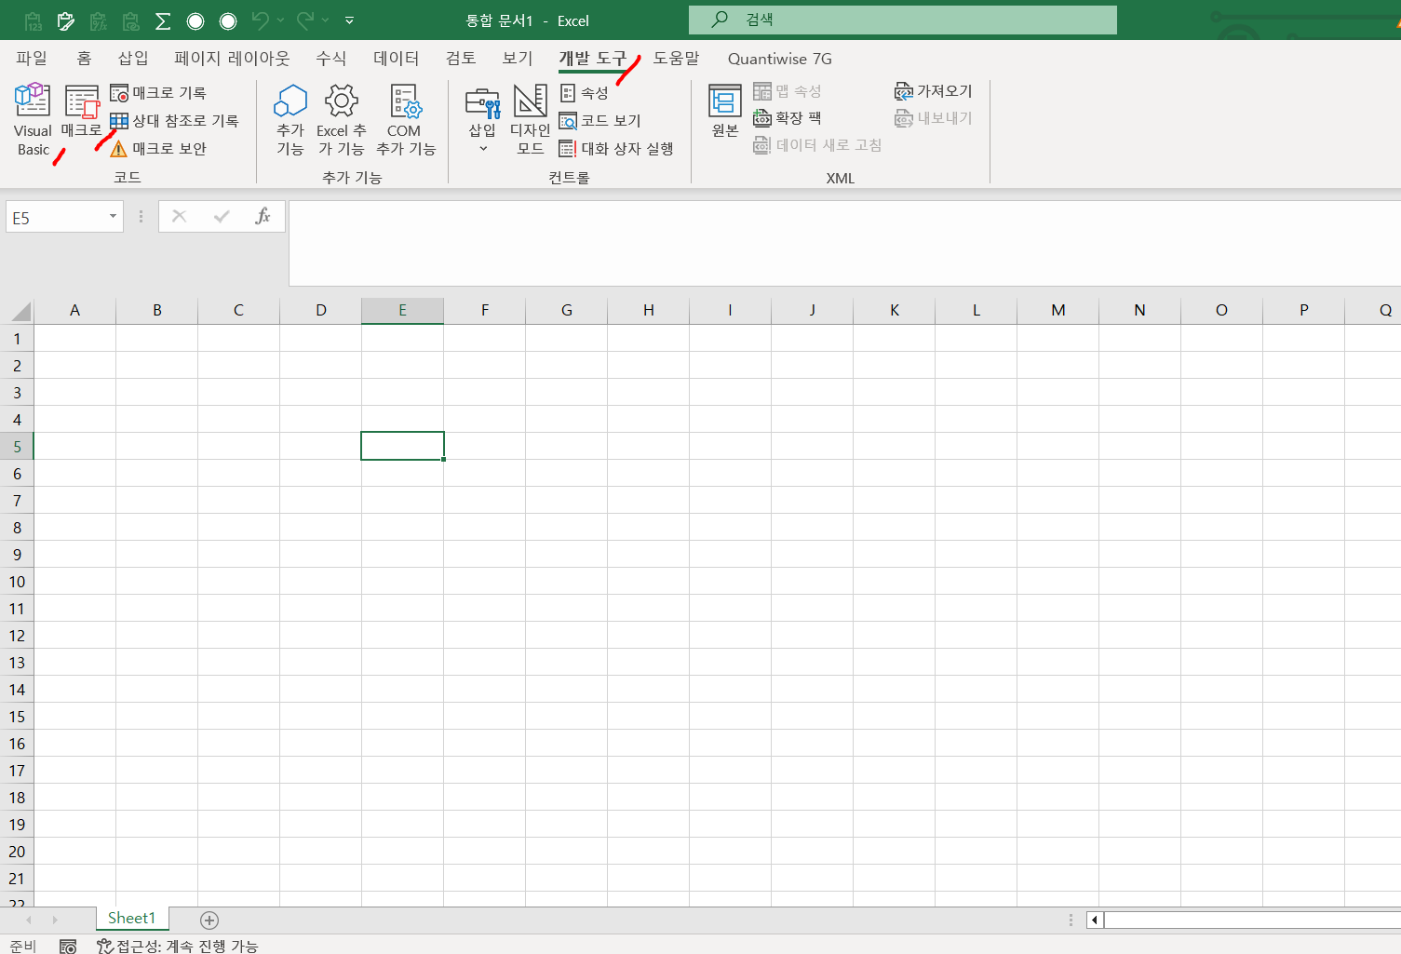1401x954 pixels.
Task: Select row 1 header
Action: point(17,339)
